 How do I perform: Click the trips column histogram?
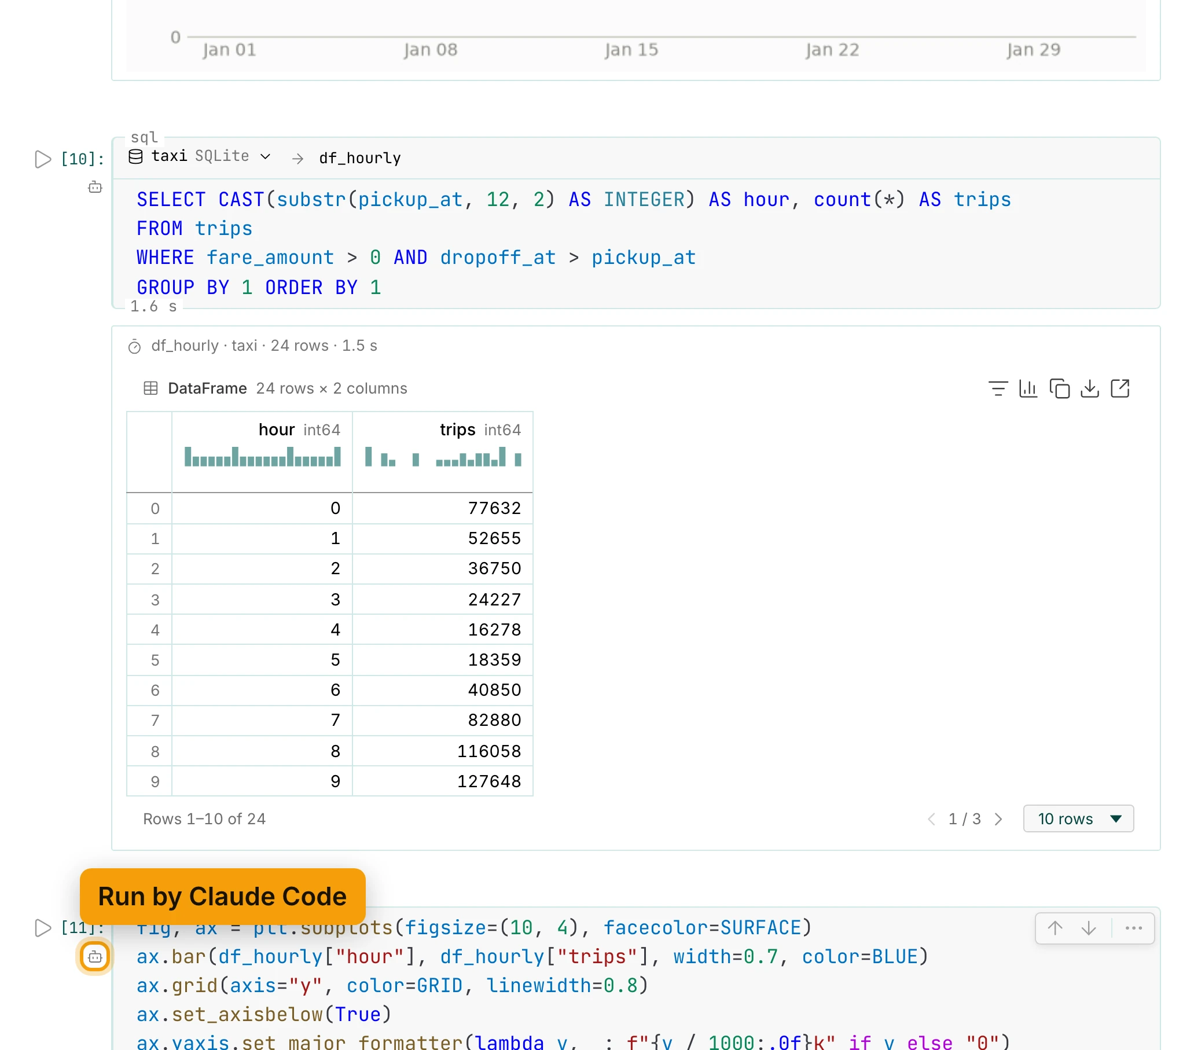(443, 457)
